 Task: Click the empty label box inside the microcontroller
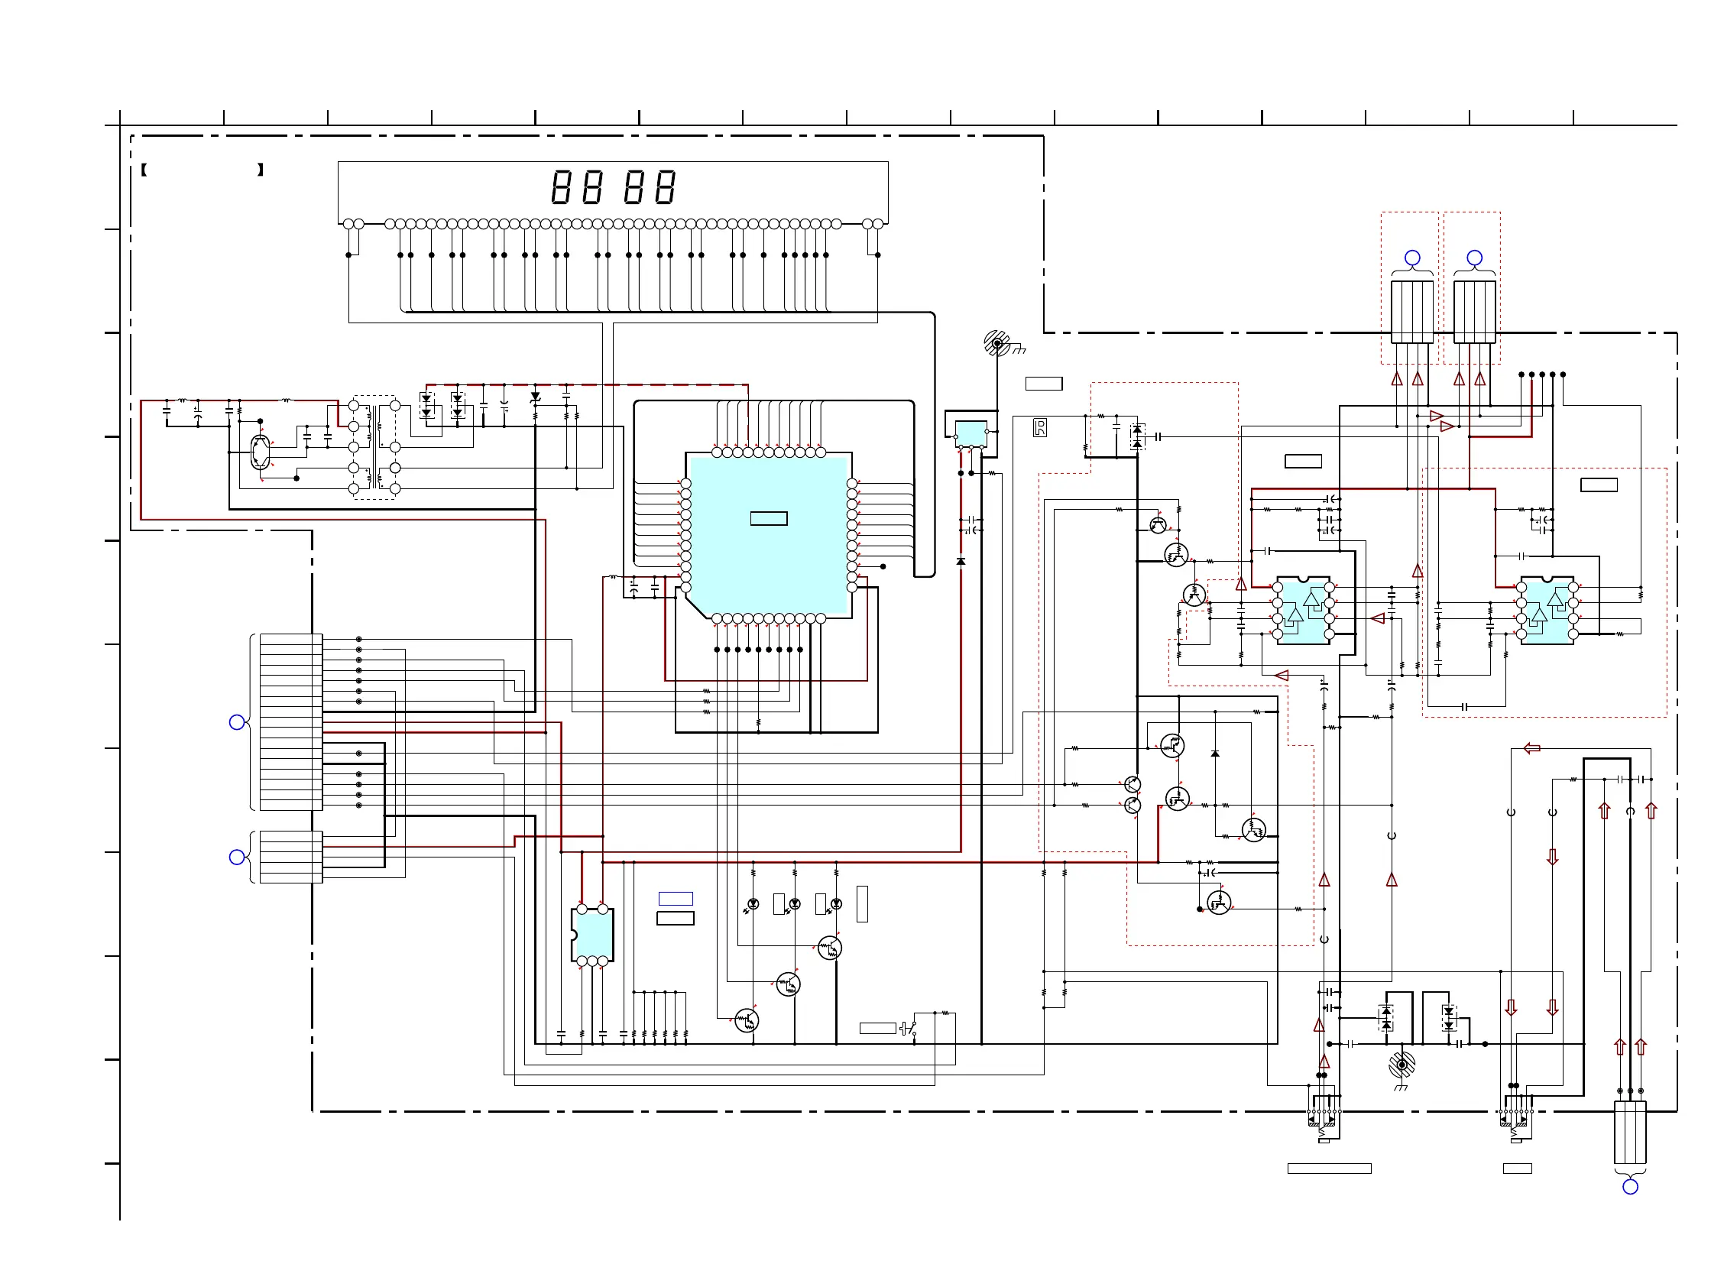(769, 519)
